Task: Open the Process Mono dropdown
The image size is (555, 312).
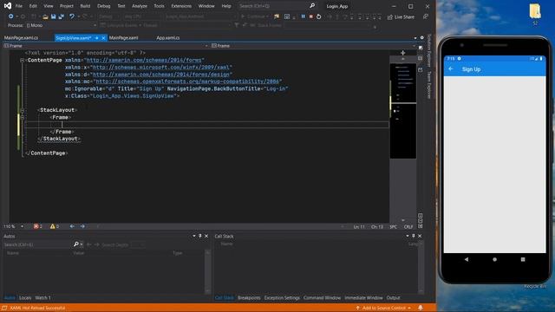Action: pos(62,25)
